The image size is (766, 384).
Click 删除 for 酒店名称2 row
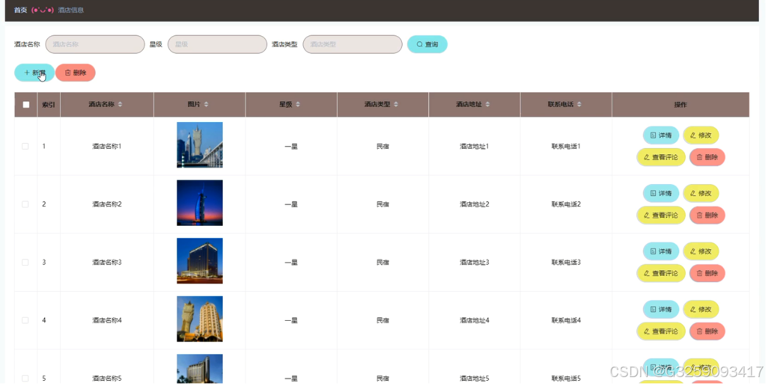point(707,215)
